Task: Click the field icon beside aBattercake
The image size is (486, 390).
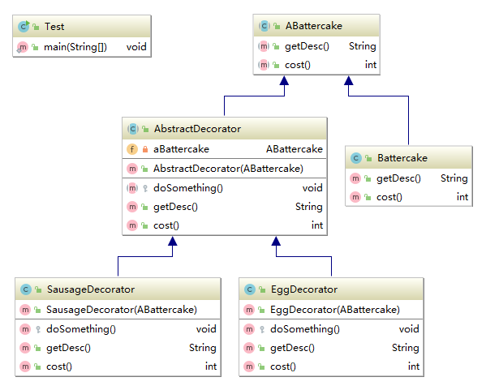Action: pos(132,149)
